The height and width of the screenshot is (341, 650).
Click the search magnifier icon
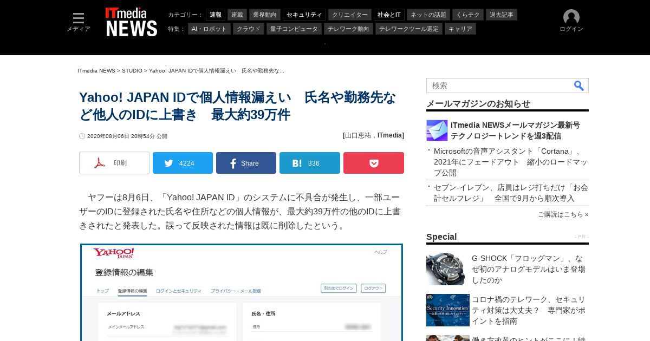point(579,86)
